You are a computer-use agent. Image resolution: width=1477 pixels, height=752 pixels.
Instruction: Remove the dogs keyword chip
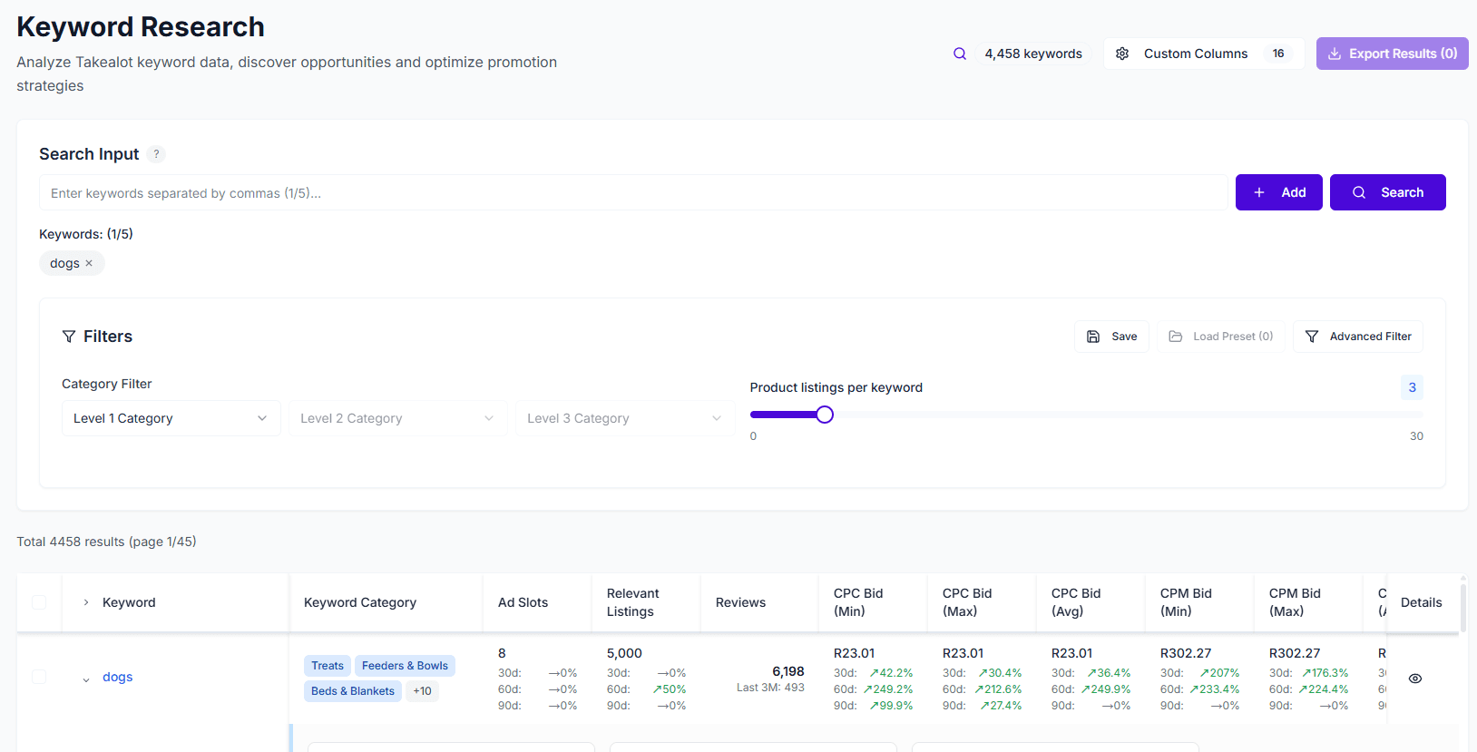(89, 263)
